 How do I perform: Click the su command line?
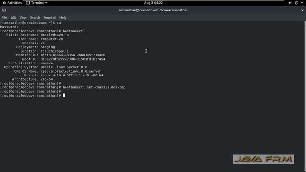point(31,23)
